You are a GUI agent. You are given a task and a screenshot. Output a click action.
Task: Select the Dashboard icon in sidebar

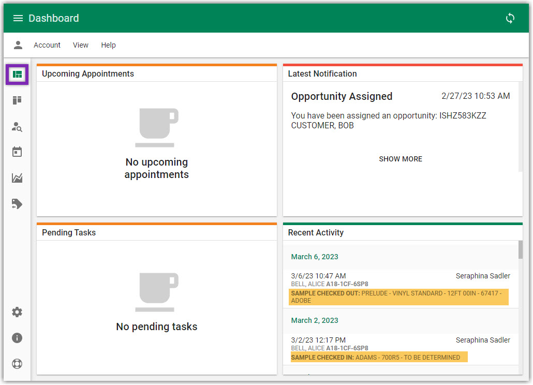pos(17,75)
